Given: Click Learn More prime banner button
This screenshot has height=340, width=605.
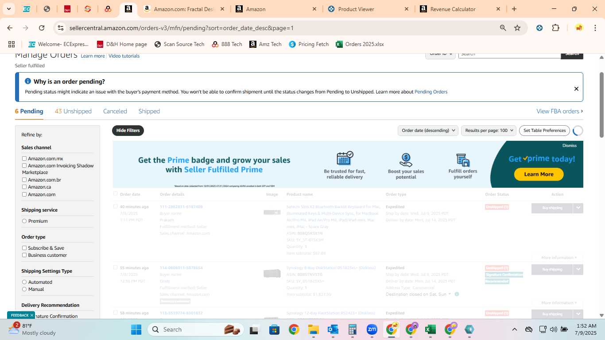Looking at the screenshot, I should click(539, 174).
